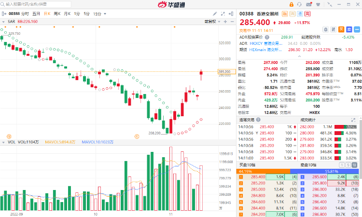Viewport: 362px width, 217px height.
Task: Click the orange E event marker on chart
Action: coord(137,136)
